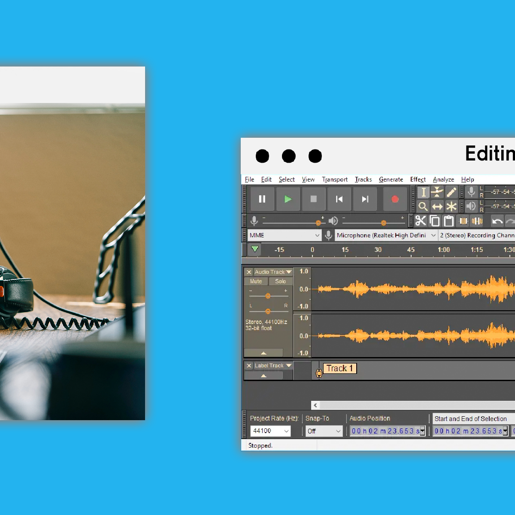
Task: Select the "Track 1" label
Action: tap(339, 368)
